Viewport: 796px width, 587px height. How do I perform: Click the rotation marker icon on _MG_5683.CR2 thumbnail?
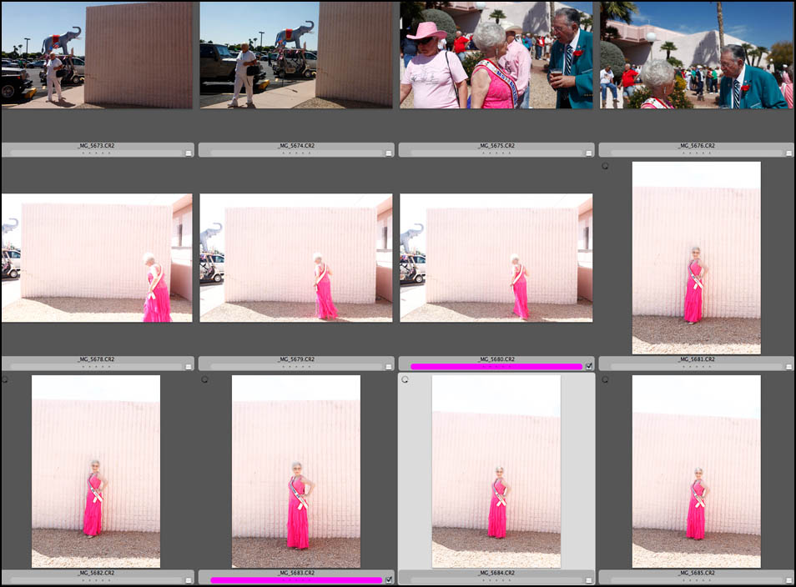coord(204,379)
